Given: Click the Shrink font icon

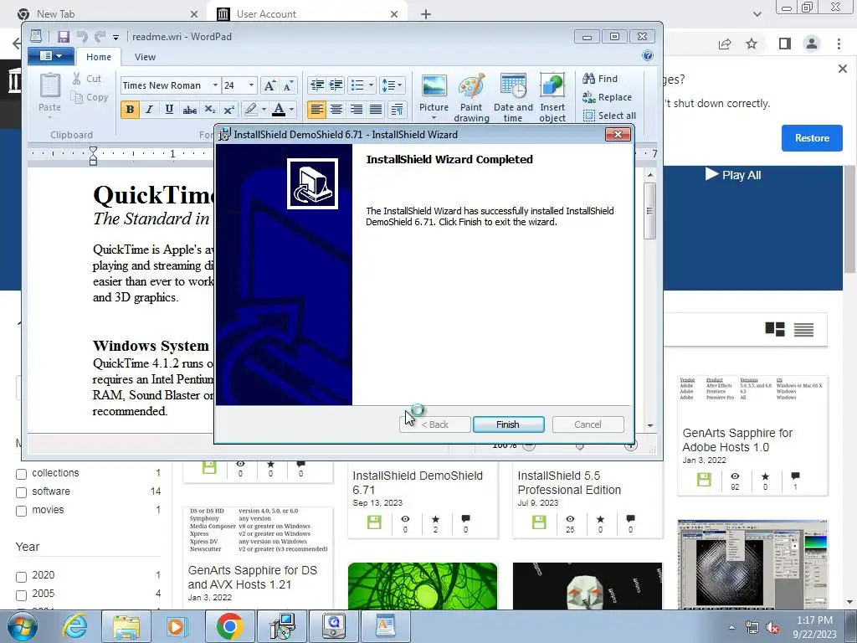Looking at the screenshot, I should tap(288, 85).
